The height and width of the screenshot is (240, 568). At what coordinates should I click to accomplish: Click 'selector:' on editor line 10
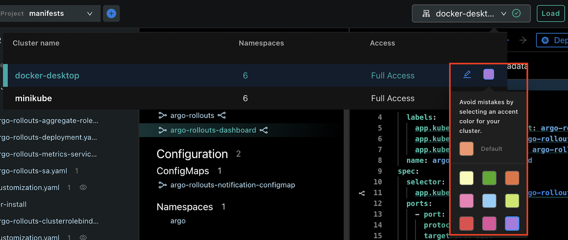[426, 182]
